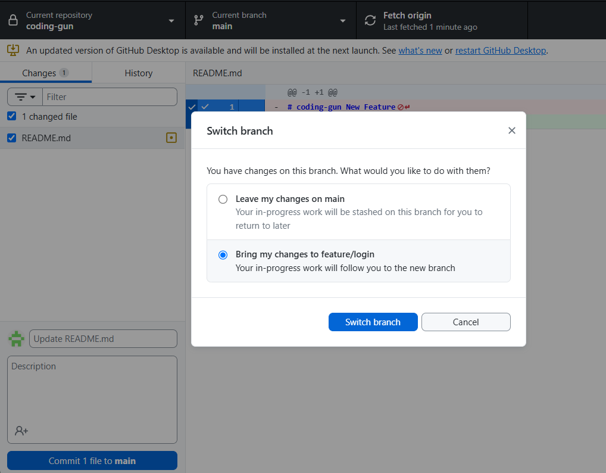Focus the Filter text field
Screen dimensions: 606x473
click(x=110, y=97)
